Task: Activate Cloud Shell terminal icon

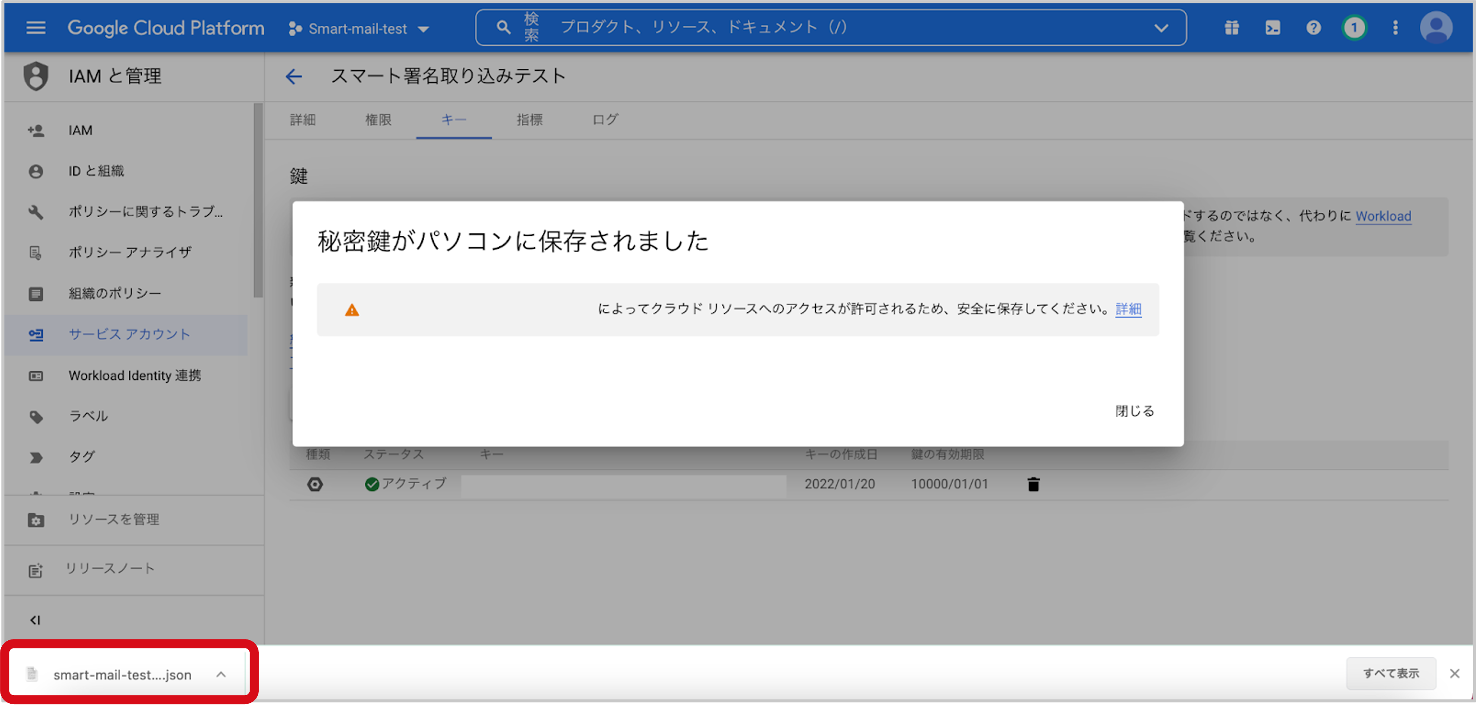Action: point(1273,28)
